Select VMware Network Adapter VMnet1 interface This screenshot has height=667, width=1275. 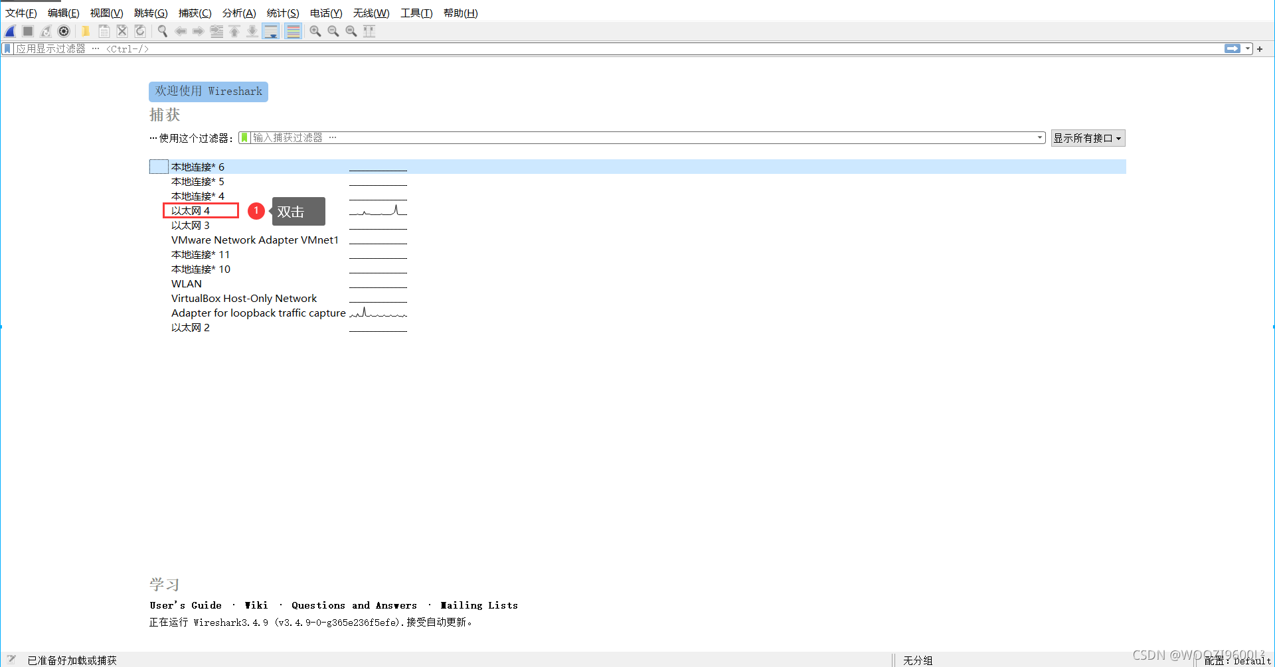point(255,240)
